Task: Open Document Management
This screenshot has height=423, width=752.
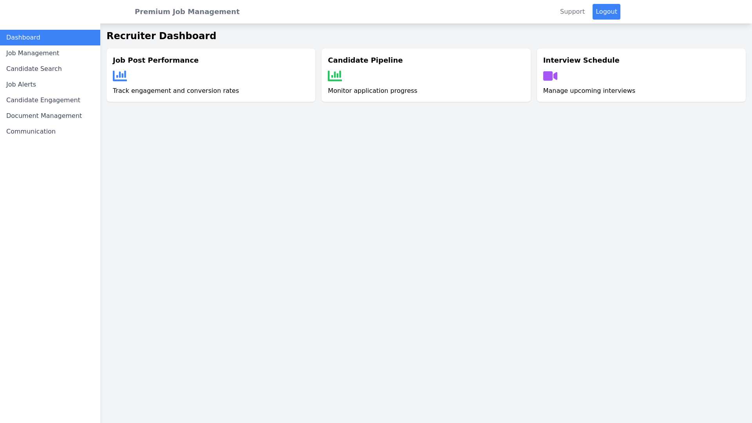Action: (44, 116)
